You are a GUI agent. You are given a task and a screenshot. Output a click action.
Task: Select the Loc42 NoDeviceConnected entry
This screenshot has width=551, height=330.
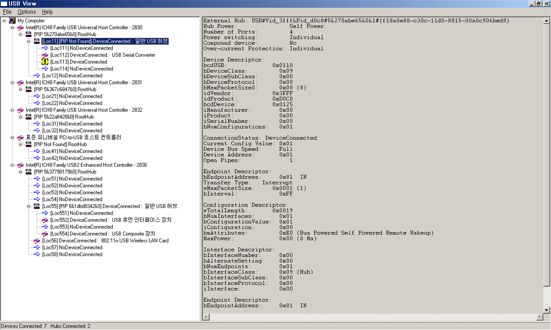pyautogui.click(x=72, y=158)
